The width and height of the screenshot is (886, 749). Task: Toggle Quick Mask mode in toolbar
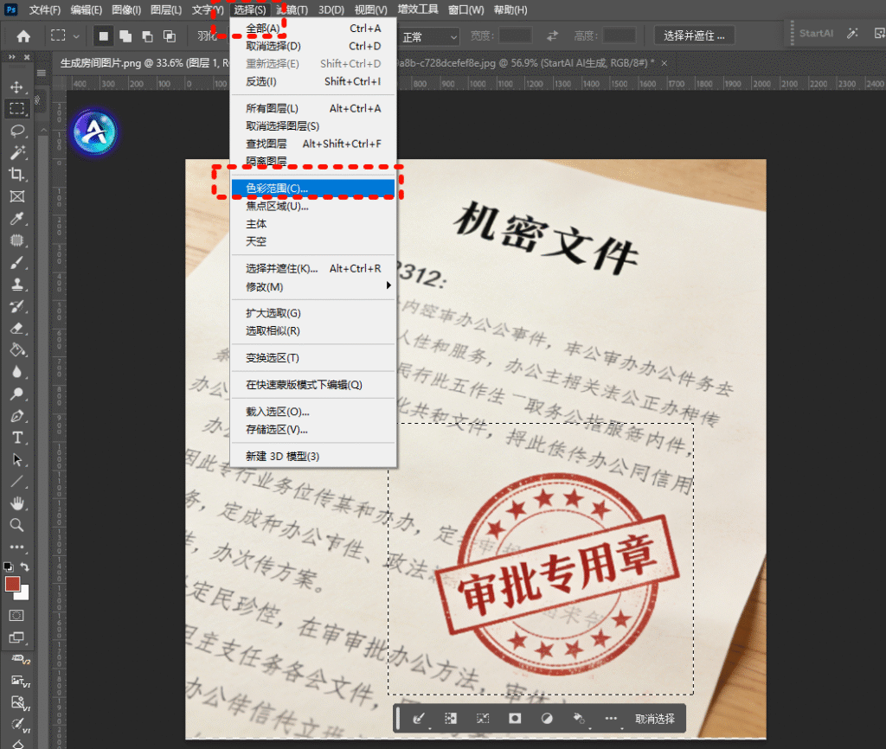[16, 615]
